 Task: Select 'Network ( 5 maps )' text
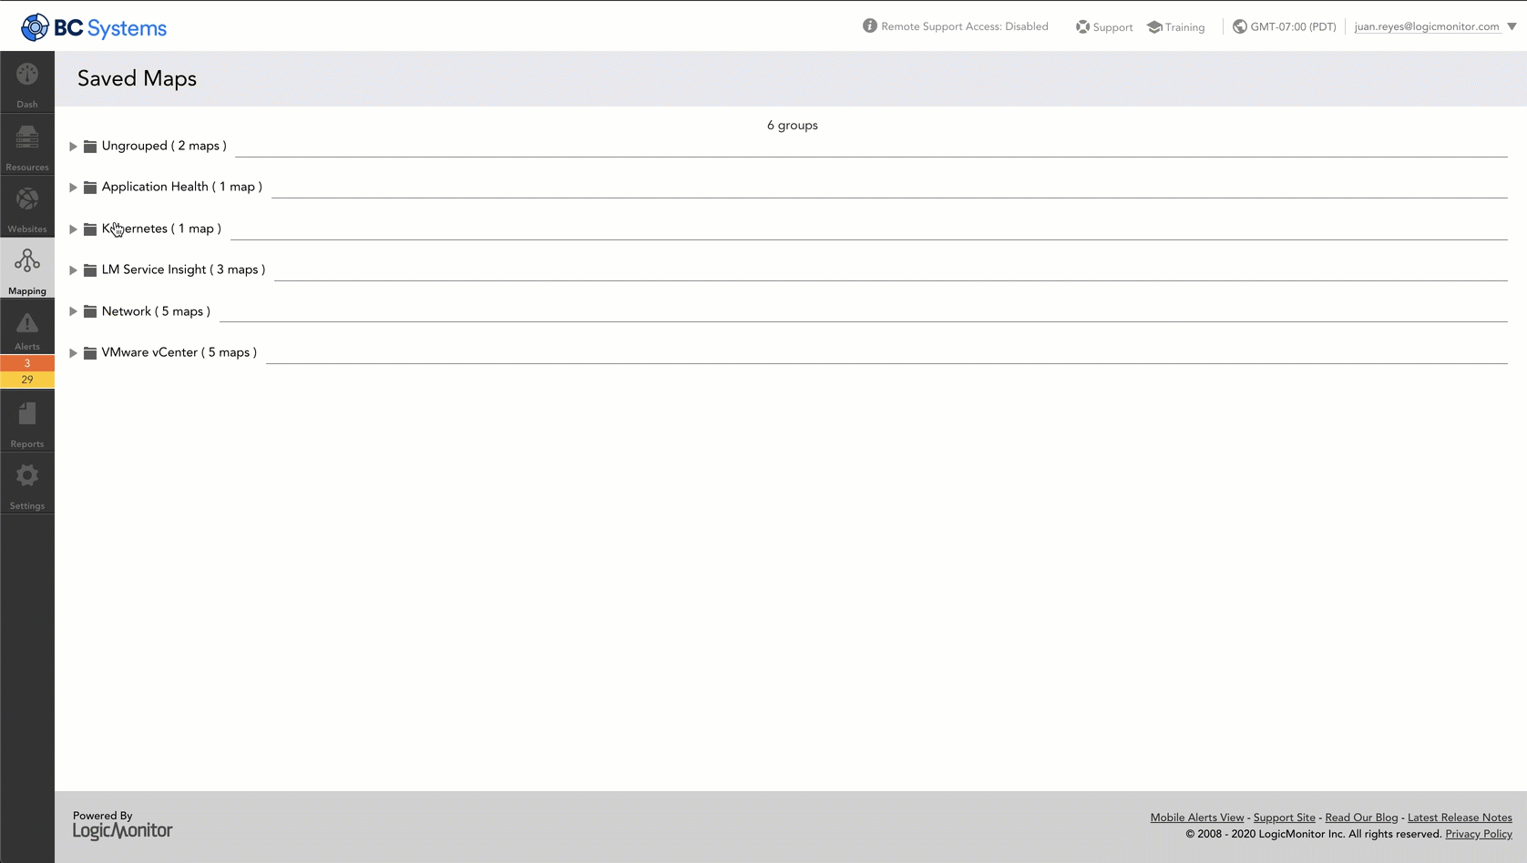[156, 311]
